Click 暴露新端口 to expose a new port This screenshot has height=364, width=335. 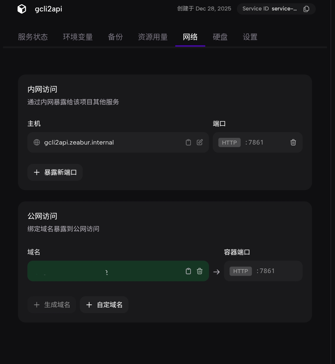pyautogui.click(x=55, y=172)
